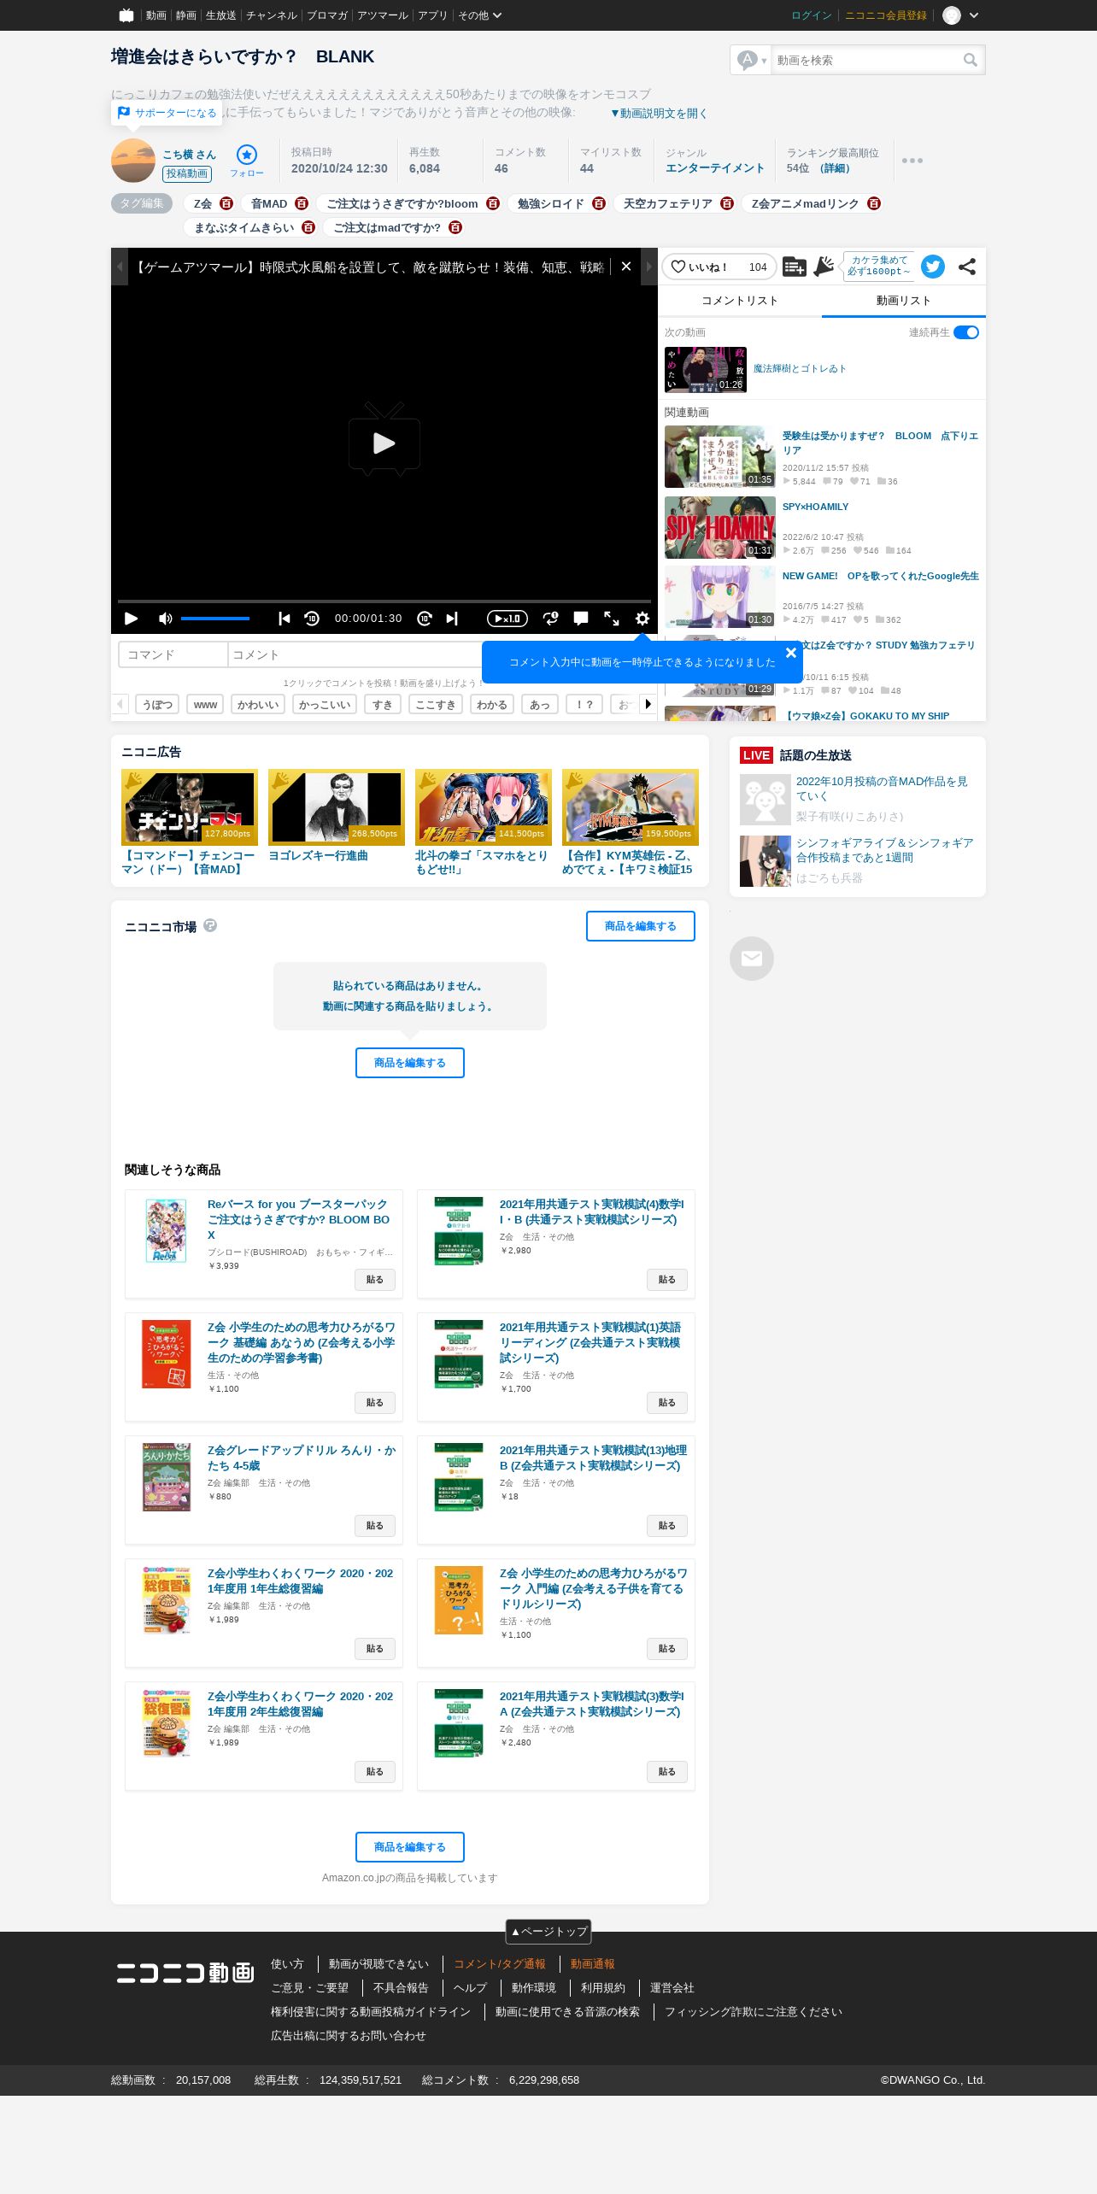This screenshot has width=1097, height=2194.
Task: Open the サポーターになる tooltip flag
Action: [167, 113]
